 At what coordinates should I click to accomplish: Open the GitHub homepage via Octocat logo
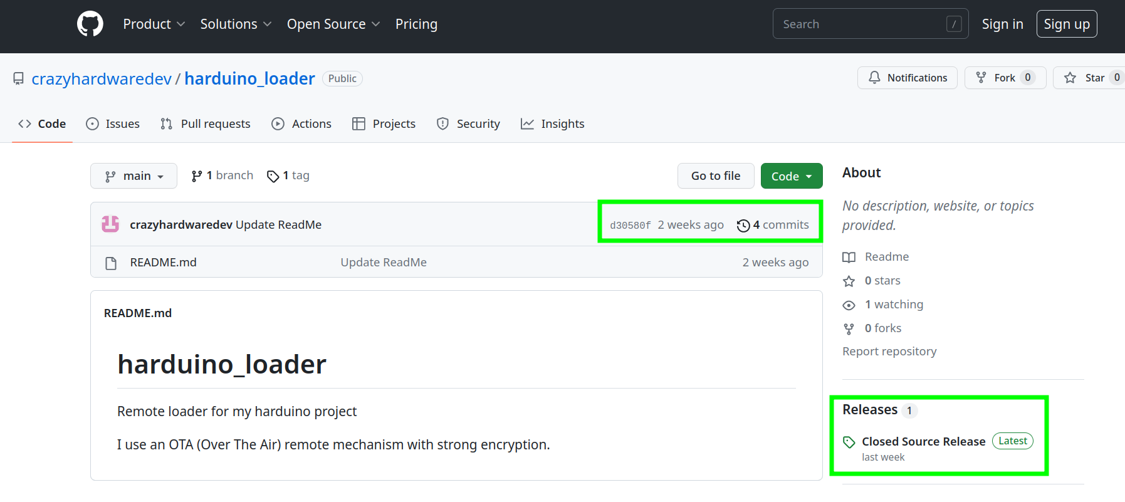point(90,24)
